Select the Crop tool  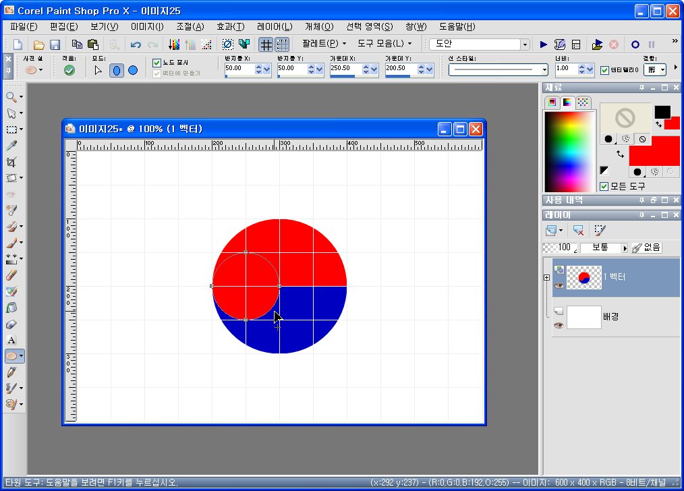(11, 161)
